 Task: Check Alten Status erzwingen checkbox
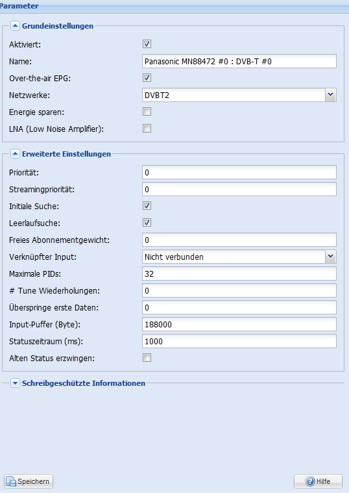coord(147,357)
